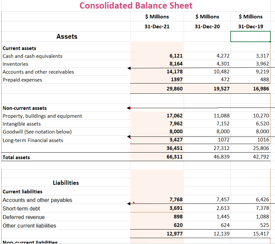Click Accounts and other receivables label
275x244 pixels.
coord(38,72)
